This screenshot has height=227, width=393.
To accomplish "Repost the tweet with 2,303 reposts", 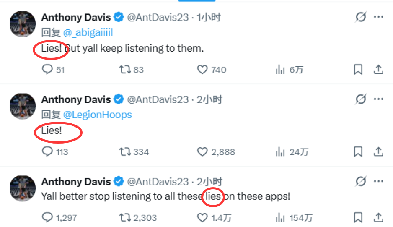I will click(x=125, y=217).
